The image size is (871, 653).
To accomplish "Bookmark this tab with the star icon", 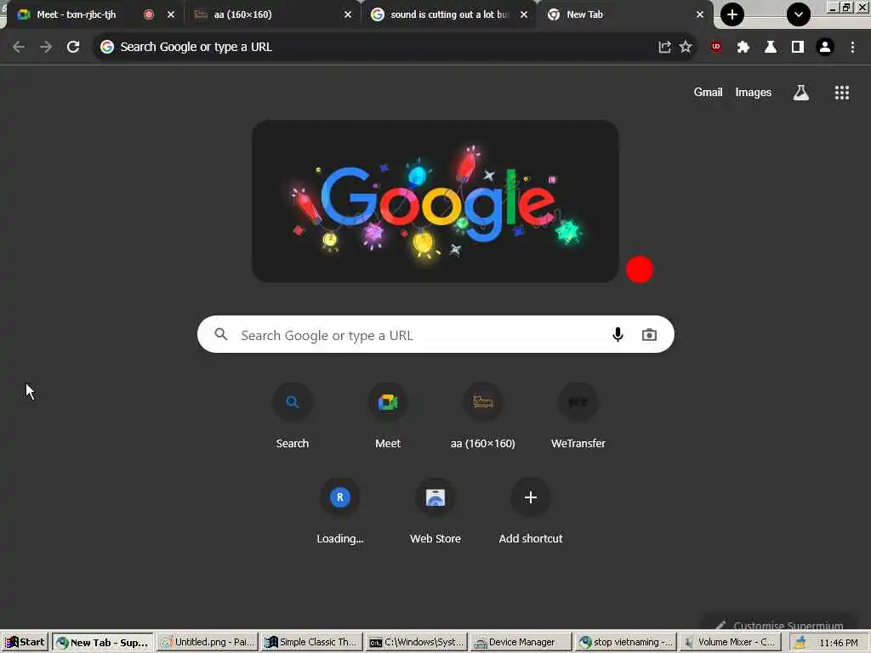I will click(686, 48).
